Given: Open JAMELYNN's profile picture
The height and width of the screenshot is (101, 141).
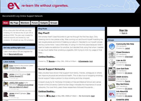Looking at the screenshot, I should [6, 84].
